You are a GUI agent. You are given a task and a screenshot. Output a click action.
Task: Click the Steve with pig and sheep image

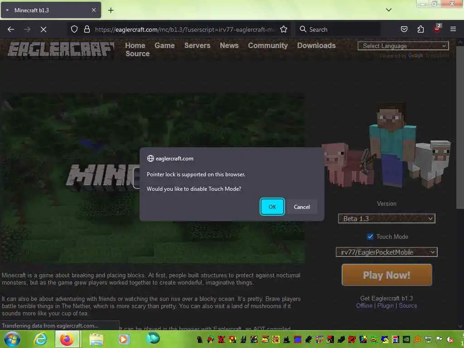tap(387, 145)
